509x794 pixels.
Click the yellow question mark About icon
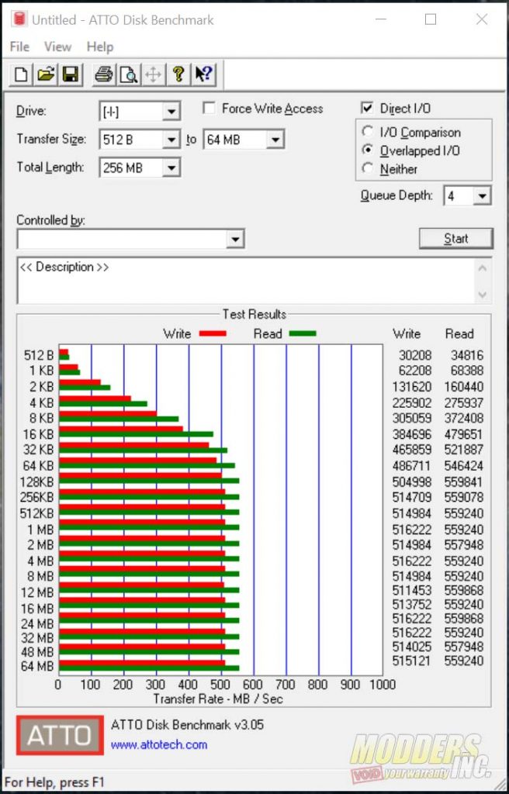click(x=178, y=74)
